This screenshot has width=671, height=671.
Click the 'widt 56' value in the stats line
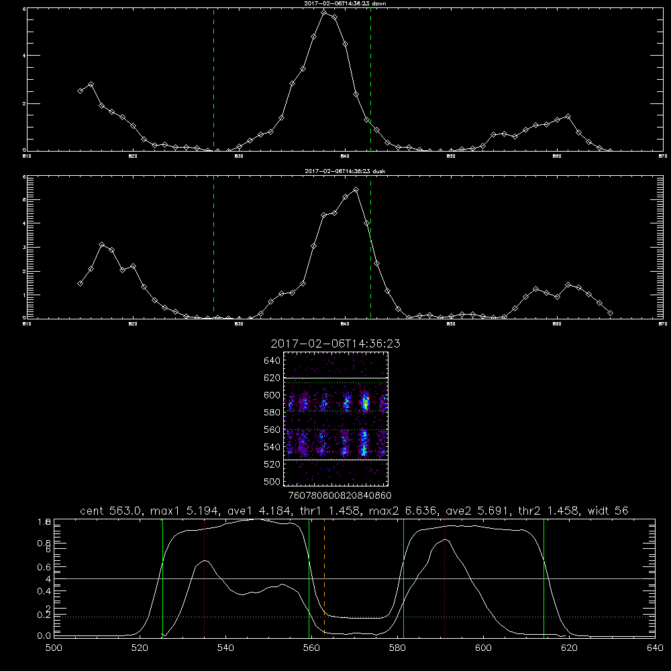[x=608, y=511]
